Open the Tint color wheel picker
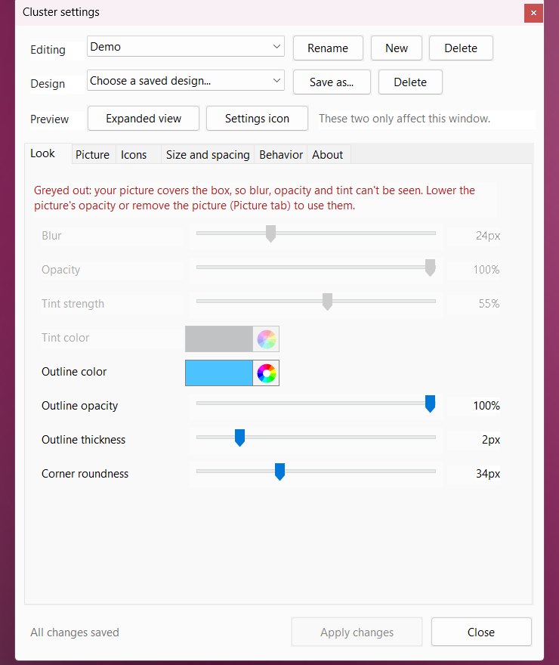The image size is (559, 665). 266,339
